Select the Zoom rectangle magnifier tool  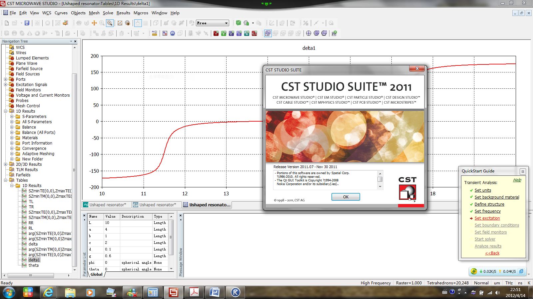110,23
